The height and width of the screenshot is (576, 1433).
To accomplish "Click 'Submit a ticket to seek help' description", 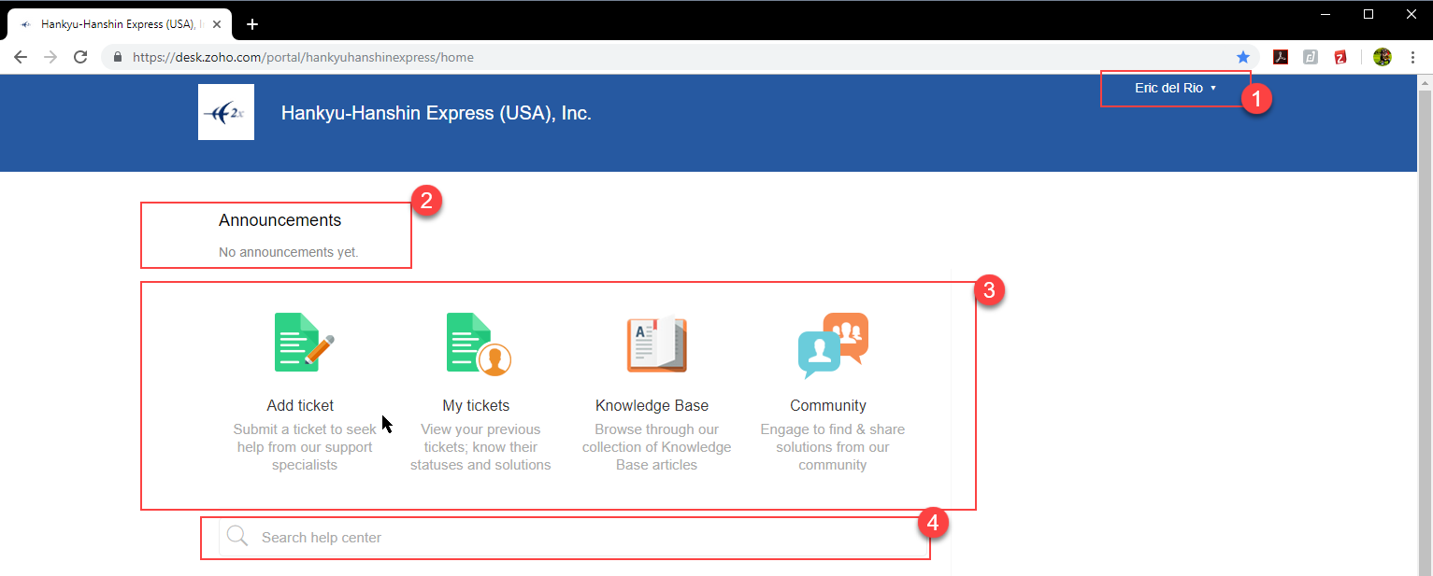I will pyautogui.click(x=305, y=447).
